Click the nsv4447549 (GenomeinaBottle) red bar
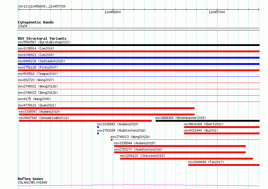 [x=85, y=121]
